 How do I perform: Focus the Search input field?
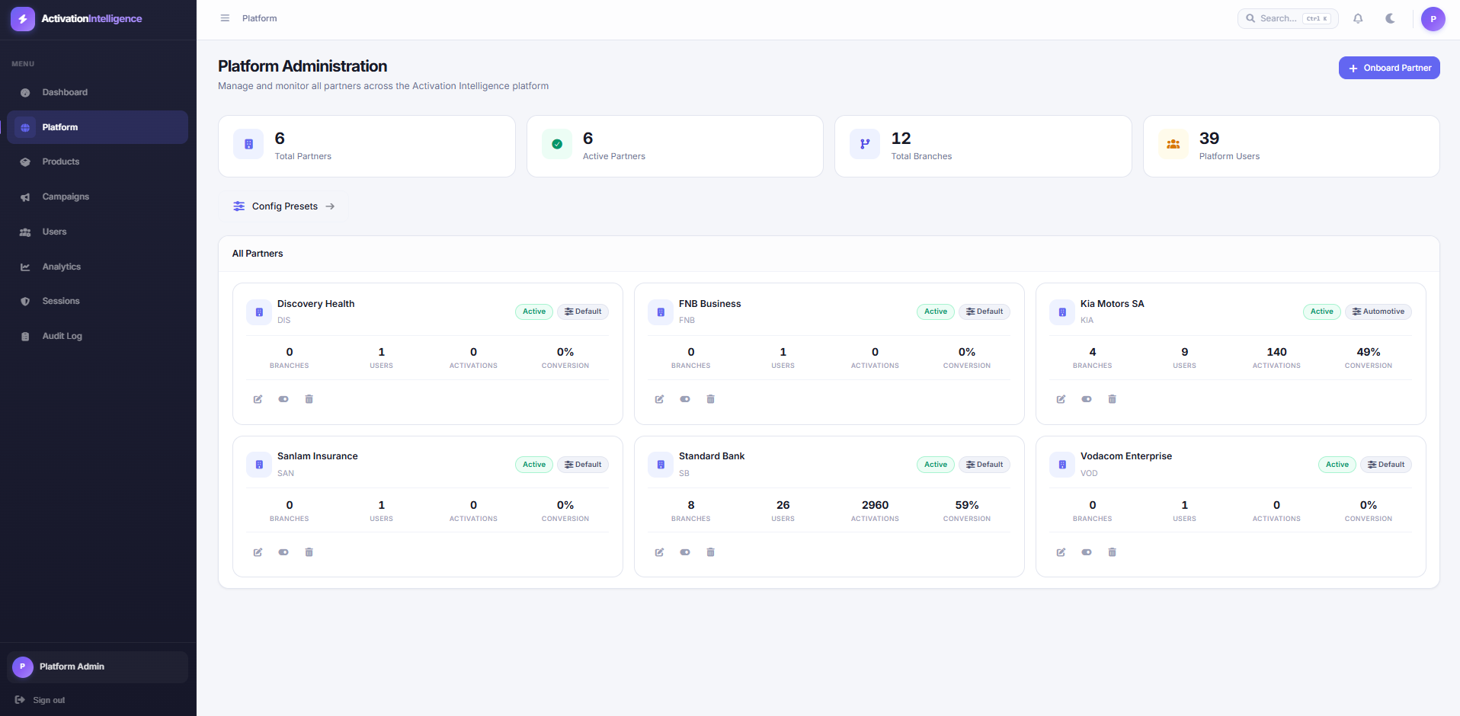(x=1288, y=18)
